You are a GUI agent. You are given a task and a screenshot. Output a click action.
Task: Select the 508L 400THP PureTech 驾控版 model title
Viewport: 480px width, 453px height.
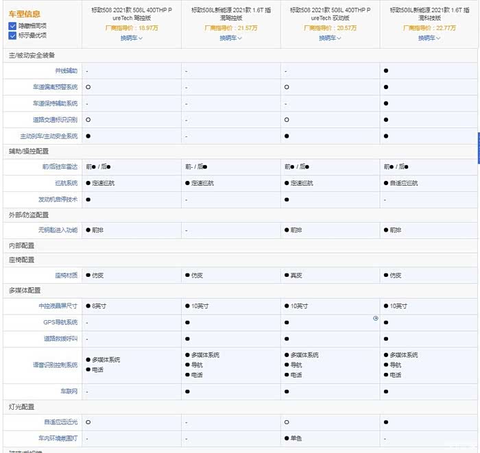point(132,14)
